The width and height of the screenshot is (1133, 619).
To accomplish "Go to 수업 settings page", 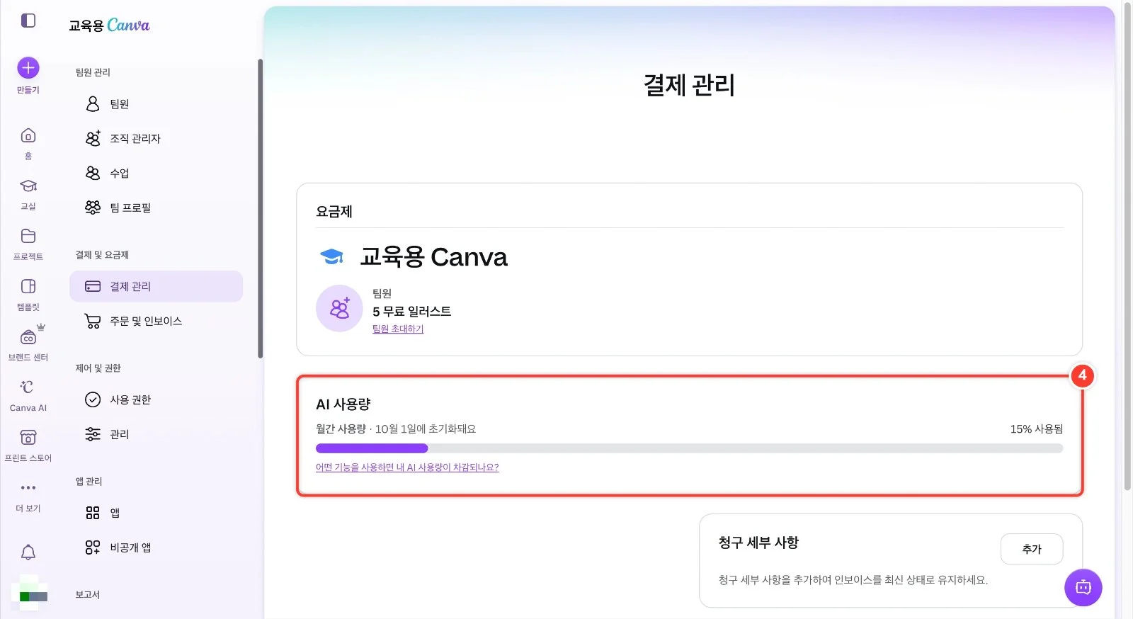I will 156,174.
